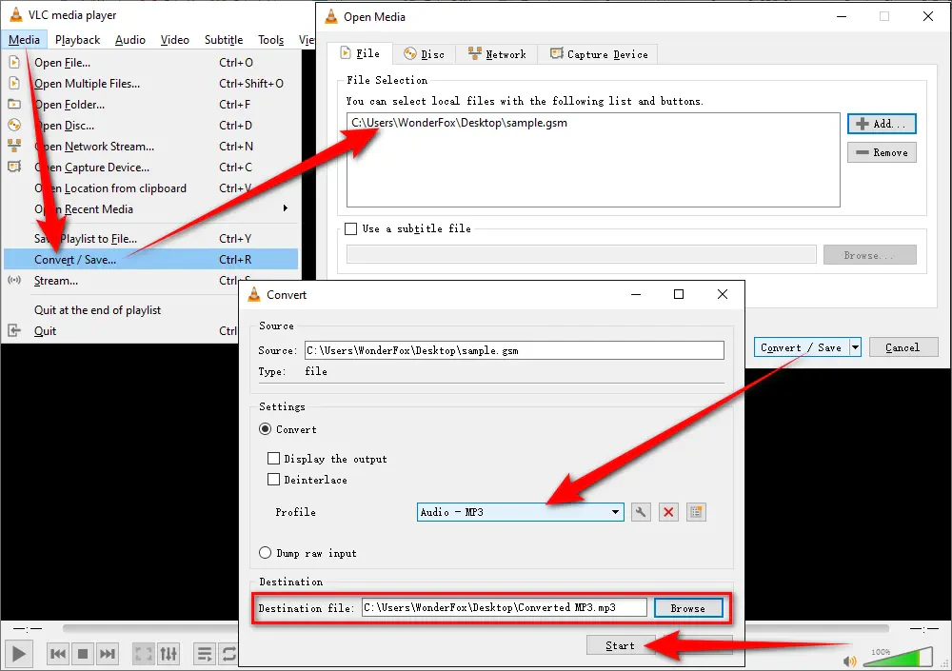Switch to the Disc tab
The height and width of the screenshot is (671, 952).
pos(424,54)
